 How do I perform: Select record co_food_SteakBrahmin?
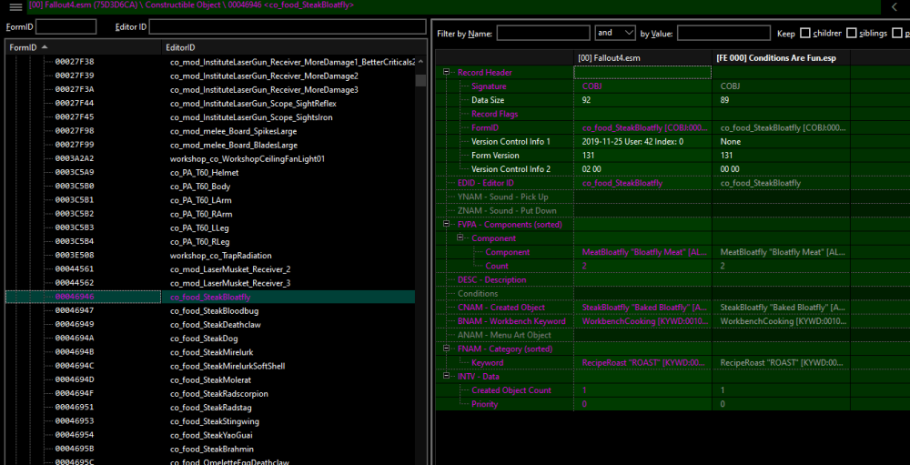point(212,449)
